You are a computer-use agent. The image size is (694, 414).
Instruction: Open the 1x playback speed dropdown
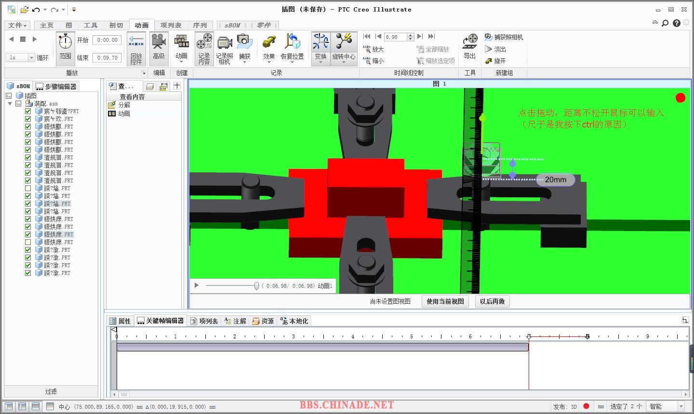31,57
